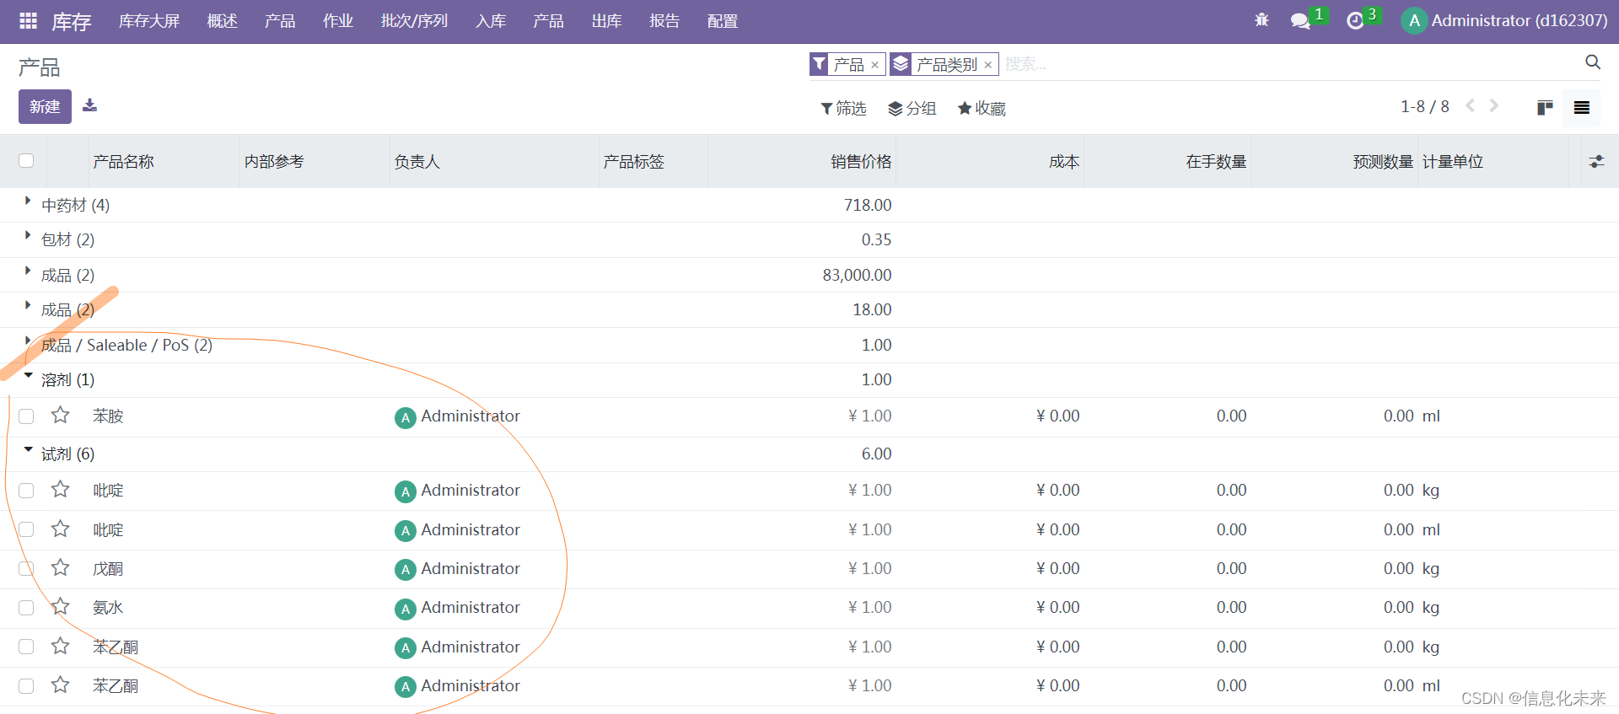Screen dimensions: 1619x714
Task: Click the bug debug tools icon
Action: (1261, 20)
